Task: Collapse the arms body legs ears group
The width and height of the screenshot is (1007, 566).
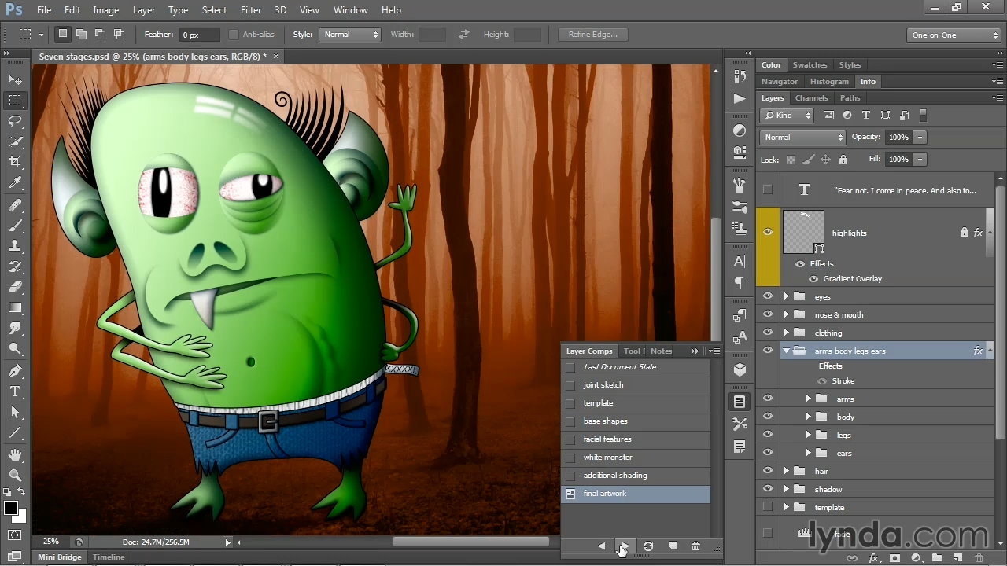Action: click(786, 351)
